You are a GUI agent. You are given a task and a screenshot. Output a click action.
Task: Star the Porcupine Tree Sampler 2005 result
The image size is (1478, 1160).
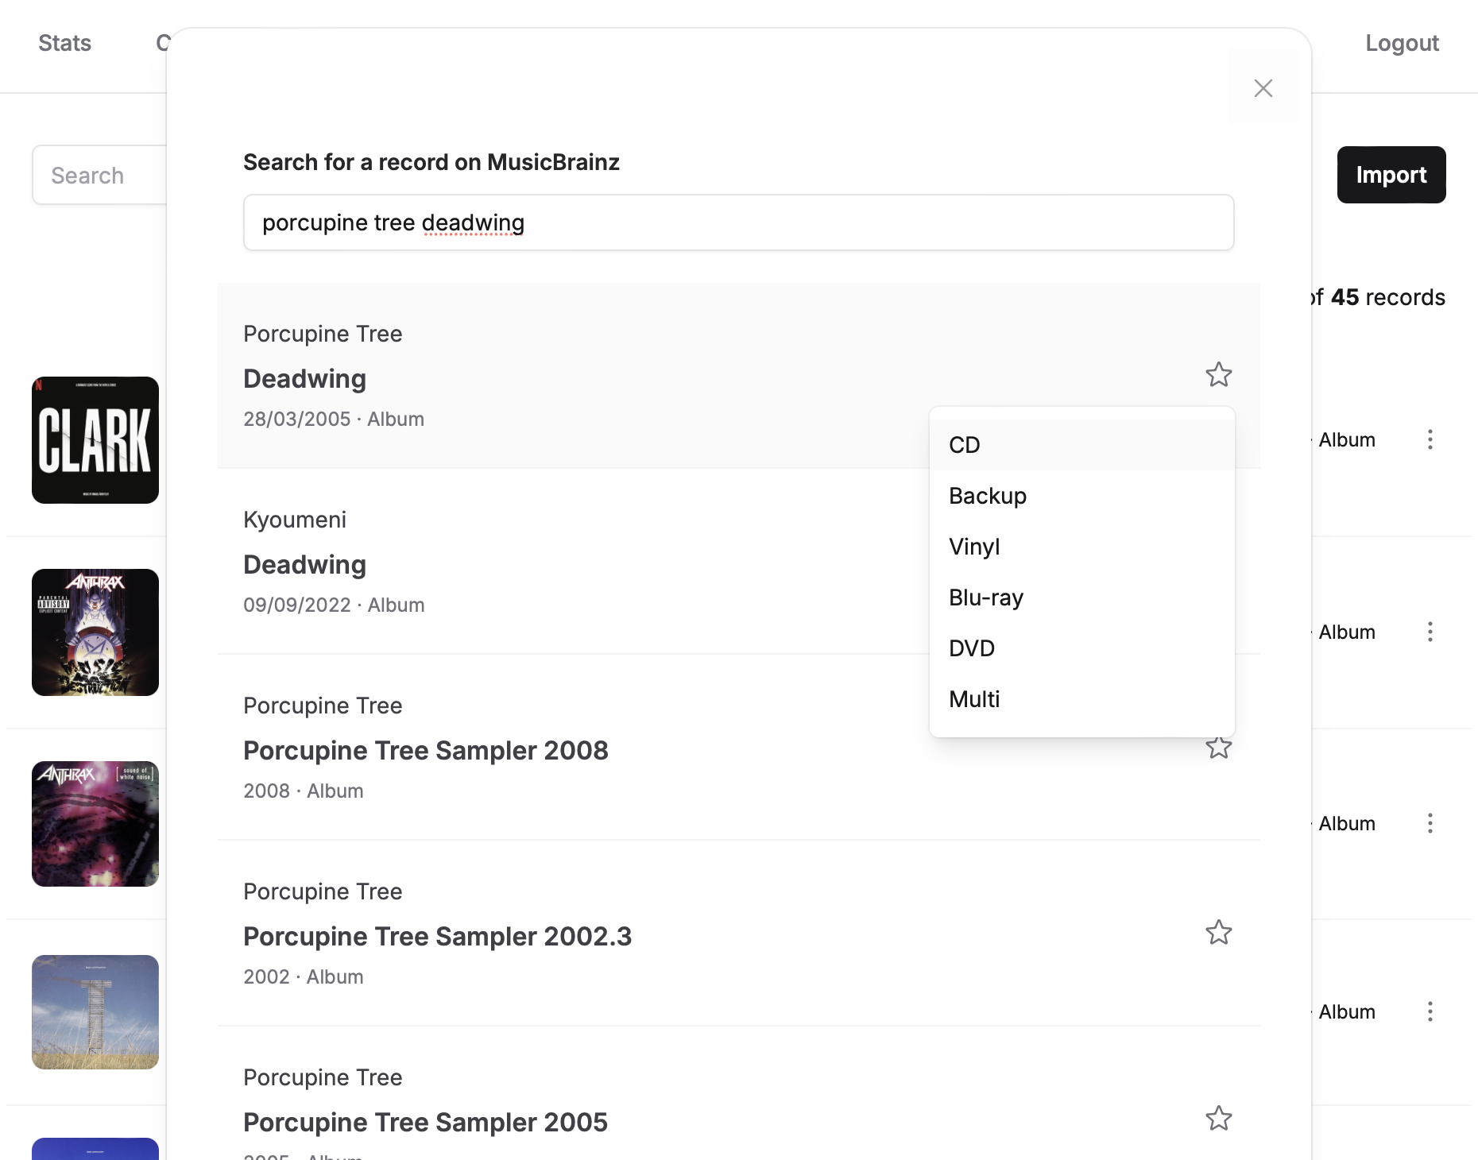[1218, 1118]
